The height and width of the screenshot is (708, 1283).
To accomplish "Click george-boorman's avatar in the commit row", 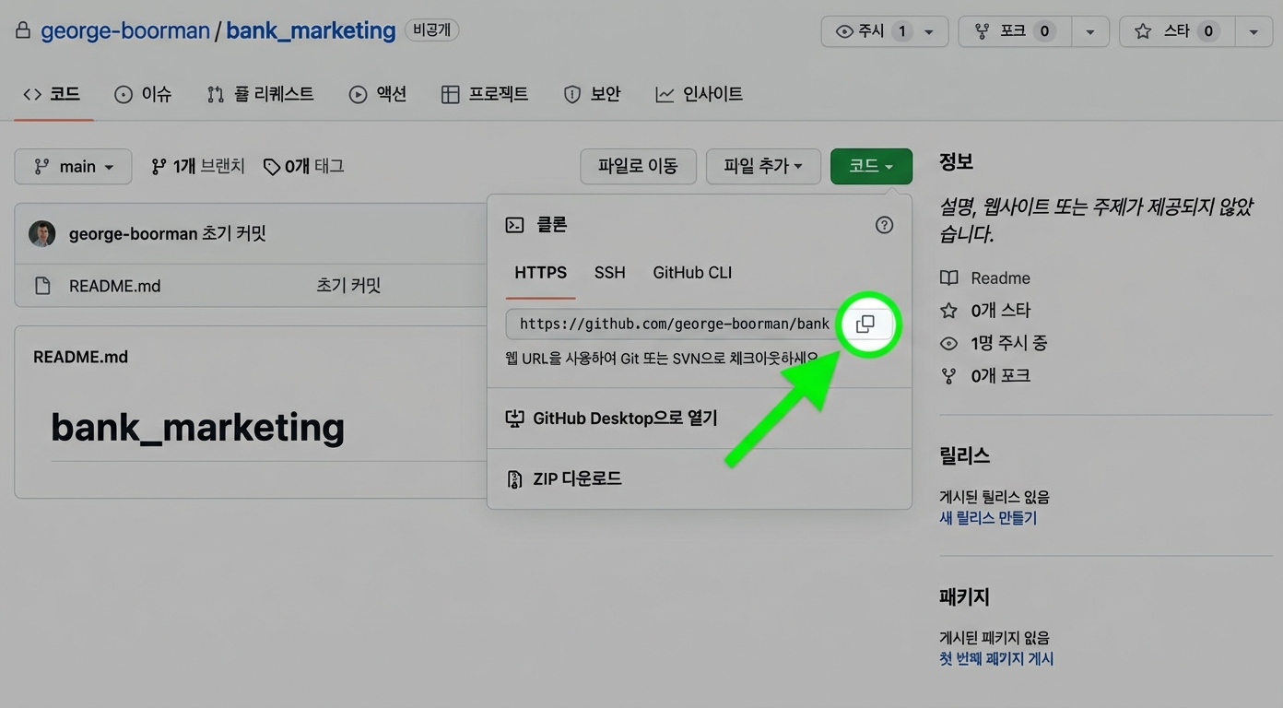I will tap(42, 234).
